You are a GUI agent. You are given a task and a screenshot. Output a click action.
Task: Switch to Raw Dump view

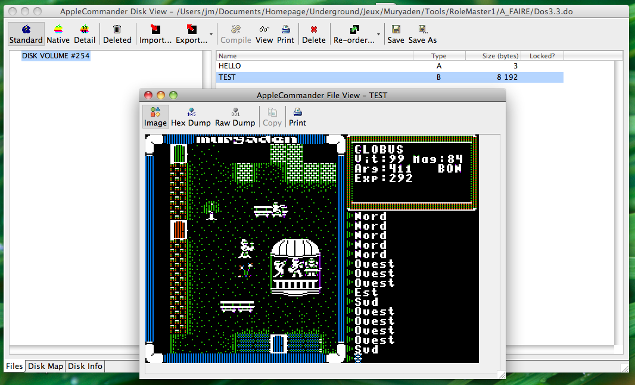point(235,117)
